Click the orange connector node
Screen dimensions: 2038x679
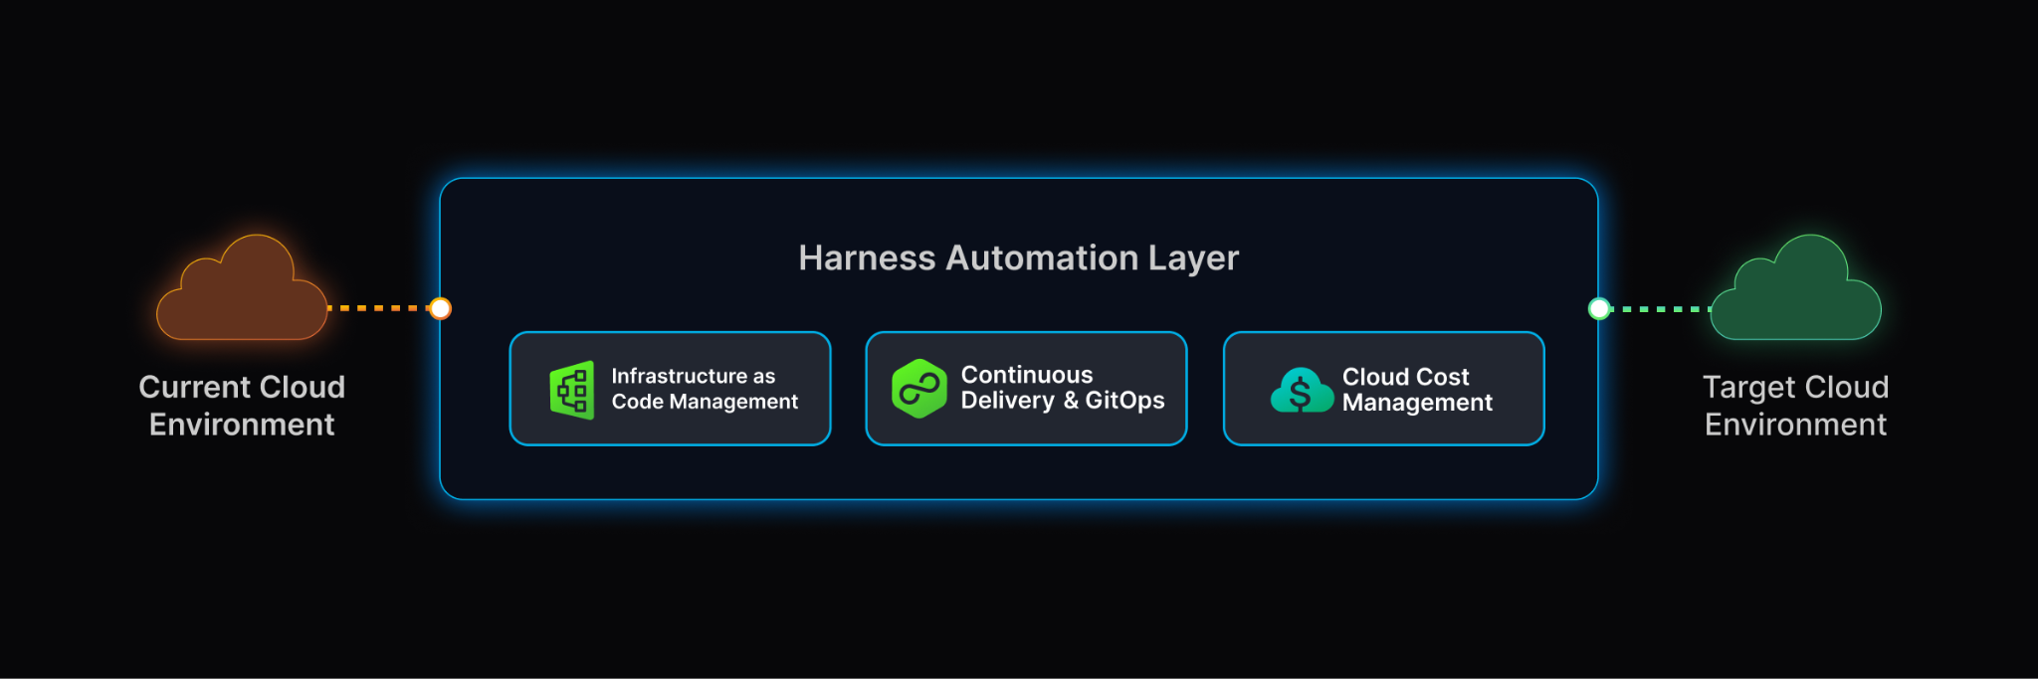[x=440, y=308]
